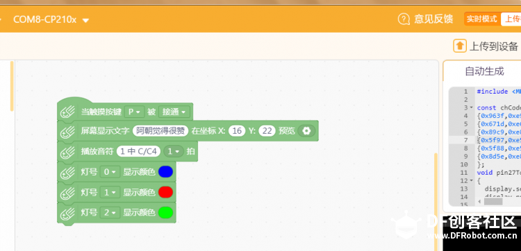Pick the red color swatch
The width and height of the screenshot is (521, 251).
click(x=165, y=192)
